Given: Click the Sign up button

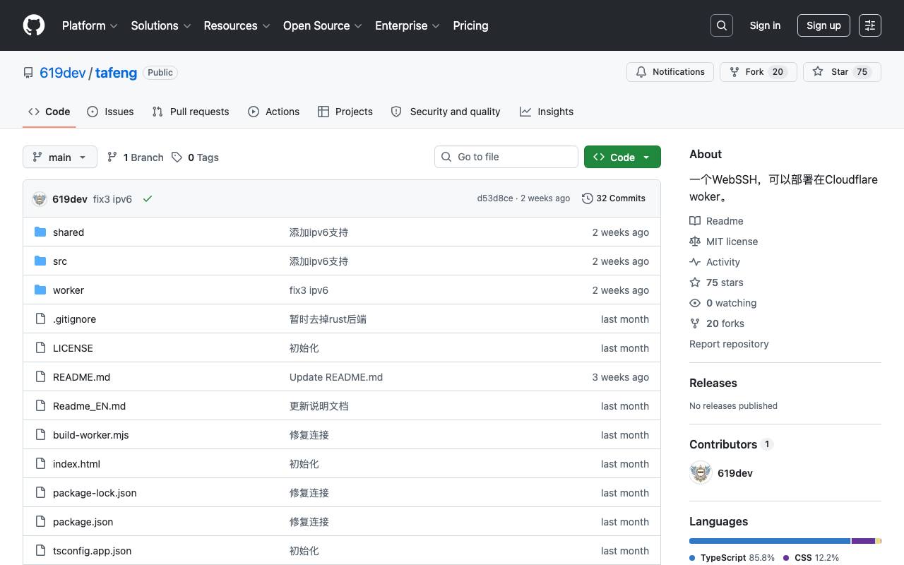Looking at the screenshot, I should click(823, 25).
